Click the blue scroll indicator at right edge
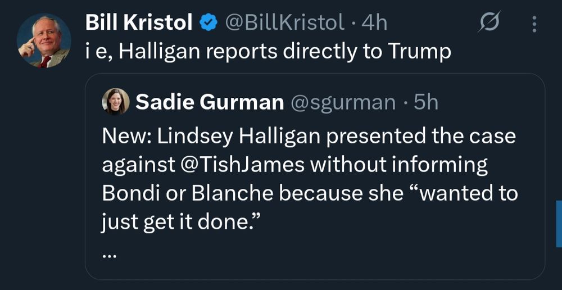562x290 pixels. coord(559,224)
